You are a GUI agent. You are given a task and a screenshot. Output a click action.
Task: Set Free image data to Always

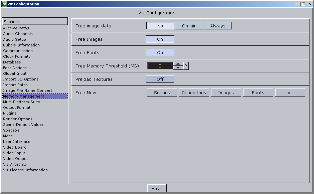coord(217,25)
